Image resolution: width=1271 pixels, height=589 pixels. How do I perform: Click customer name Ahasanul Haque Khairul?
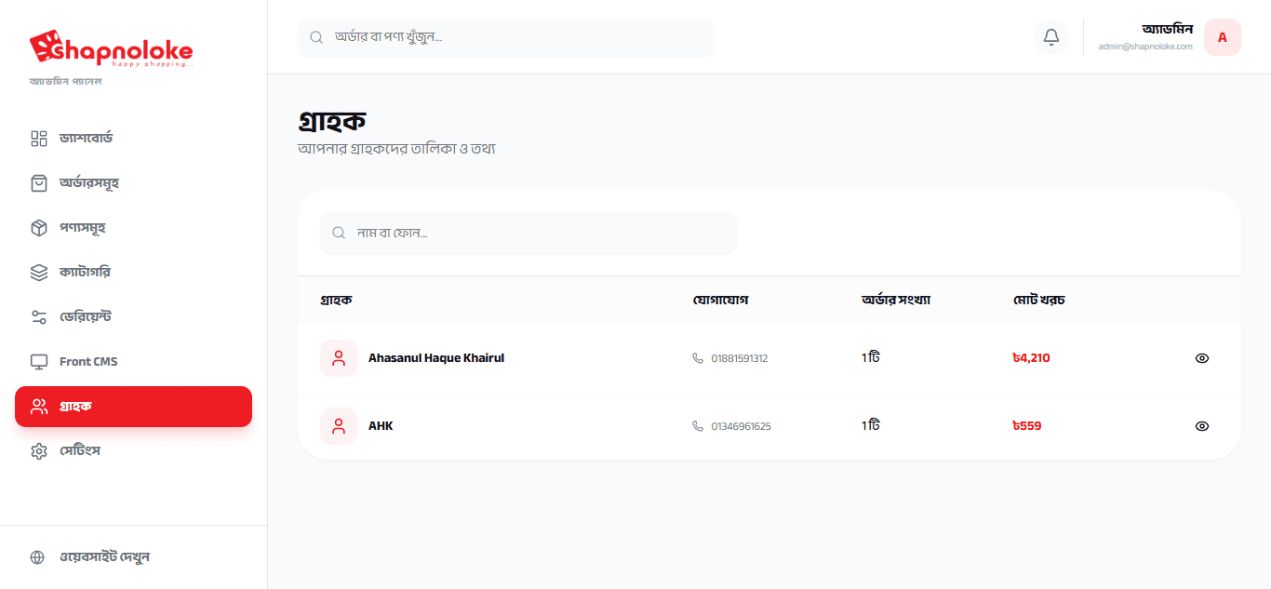coord(436,358)
